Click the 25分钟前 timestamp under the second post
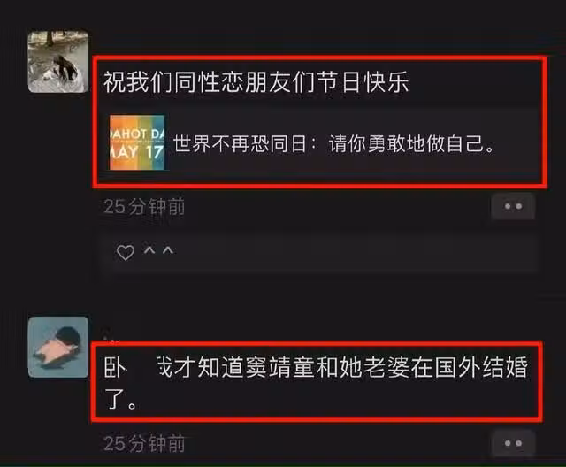The height and width of the screenshot is (467, 566). 144,443
